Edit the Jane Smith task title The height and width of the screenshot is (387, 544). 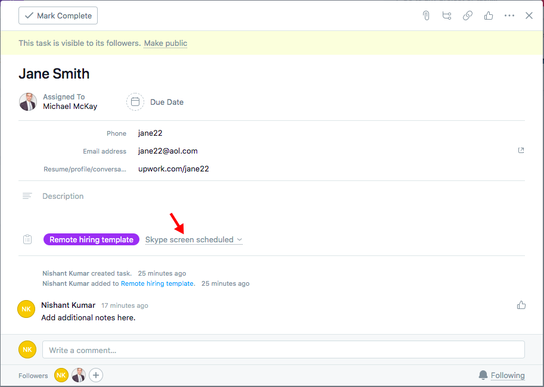[54, 73]
